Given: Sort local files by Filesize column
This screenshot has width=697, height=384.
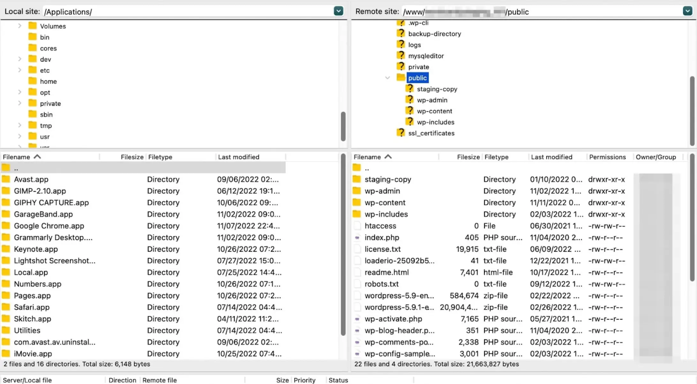Looking at the screenshot, I should coord(132,157).
